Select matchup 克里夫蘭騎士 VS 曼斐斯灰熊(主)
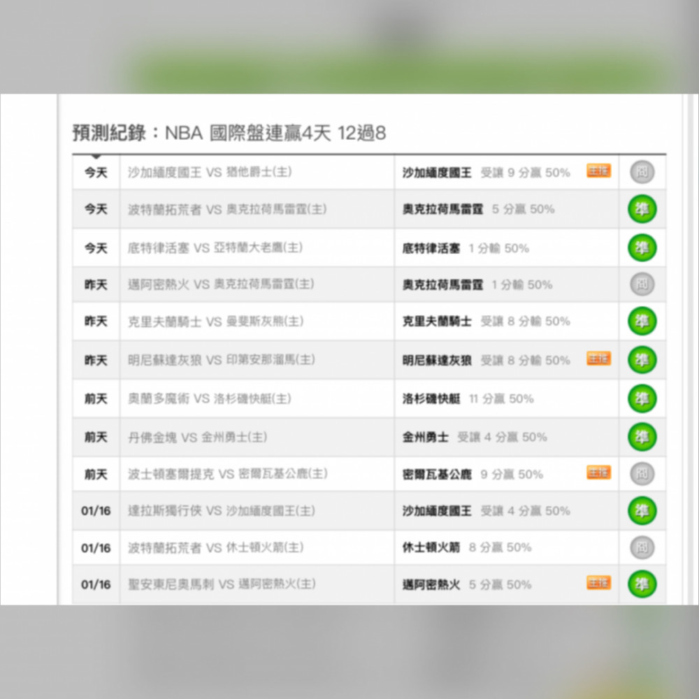 click(x=216, y=322)
